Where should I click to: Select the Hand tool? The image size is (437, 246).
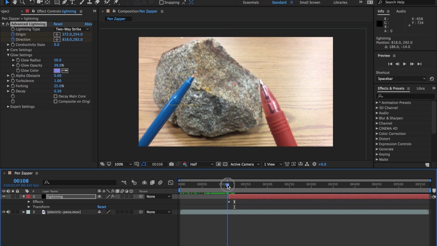click(15, 2)
